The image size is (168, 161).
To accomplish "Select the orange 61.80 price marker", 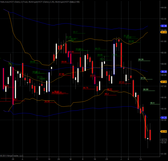I will pyautogui.click(x=164, y=32).
